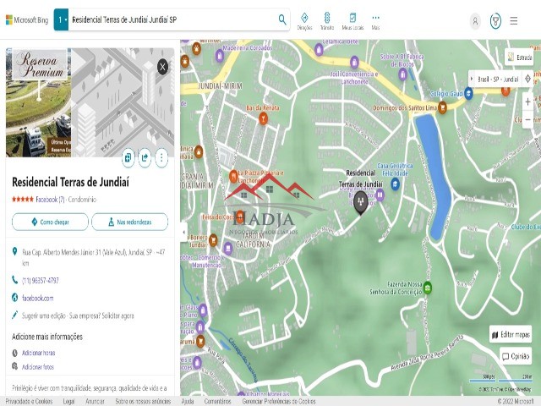Click the share place icon
Image resolution: width=541 pixels, height=406 pixels.
pos(145,158)
